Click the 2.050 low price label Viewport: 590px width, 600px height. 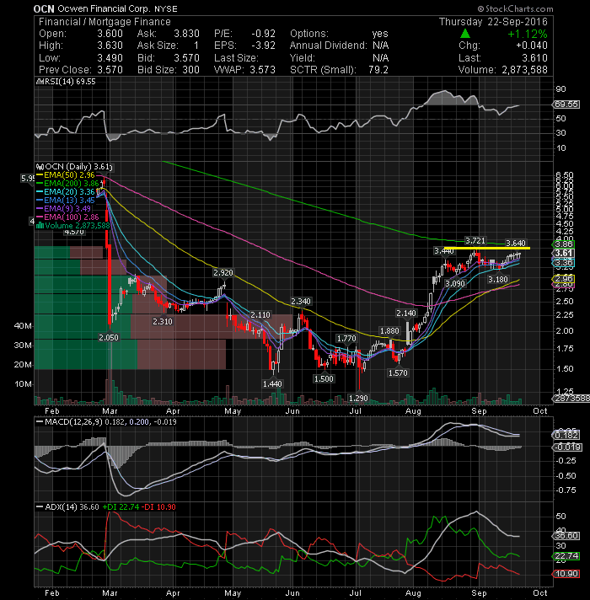[109, 337]
